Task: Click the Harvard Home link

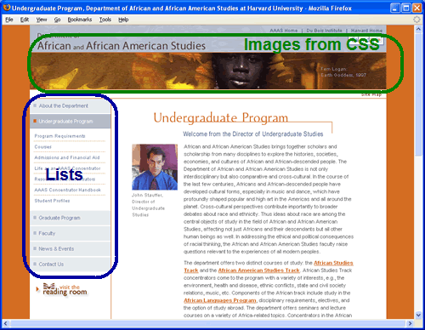Action: point(366,31)
